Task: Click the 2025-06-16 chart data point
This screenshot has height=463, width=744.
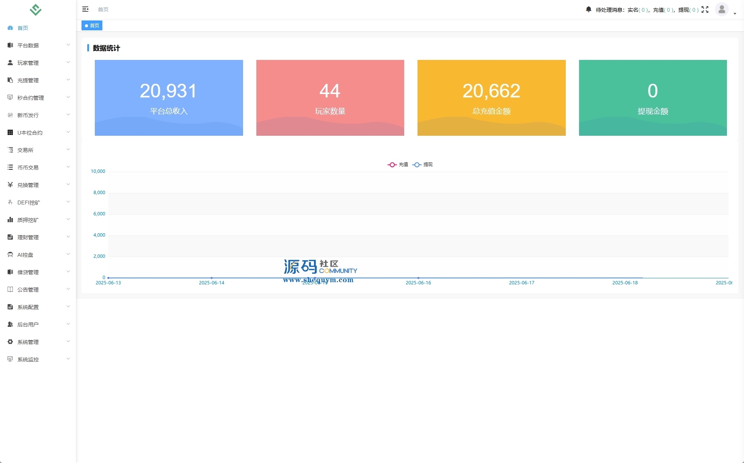Action: click(418, 278)
